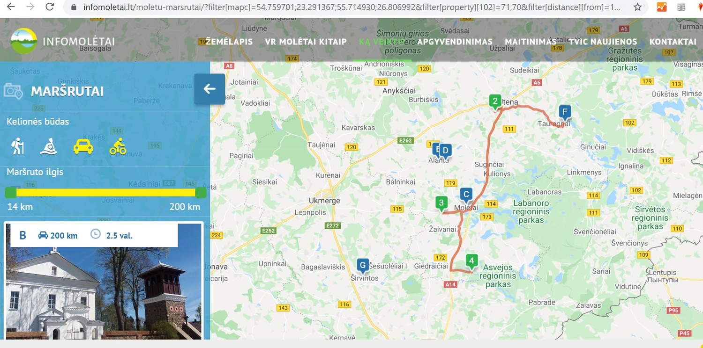Open the Apgyvendinimas menu item
The image size is (703, 348).
[455, 42]
